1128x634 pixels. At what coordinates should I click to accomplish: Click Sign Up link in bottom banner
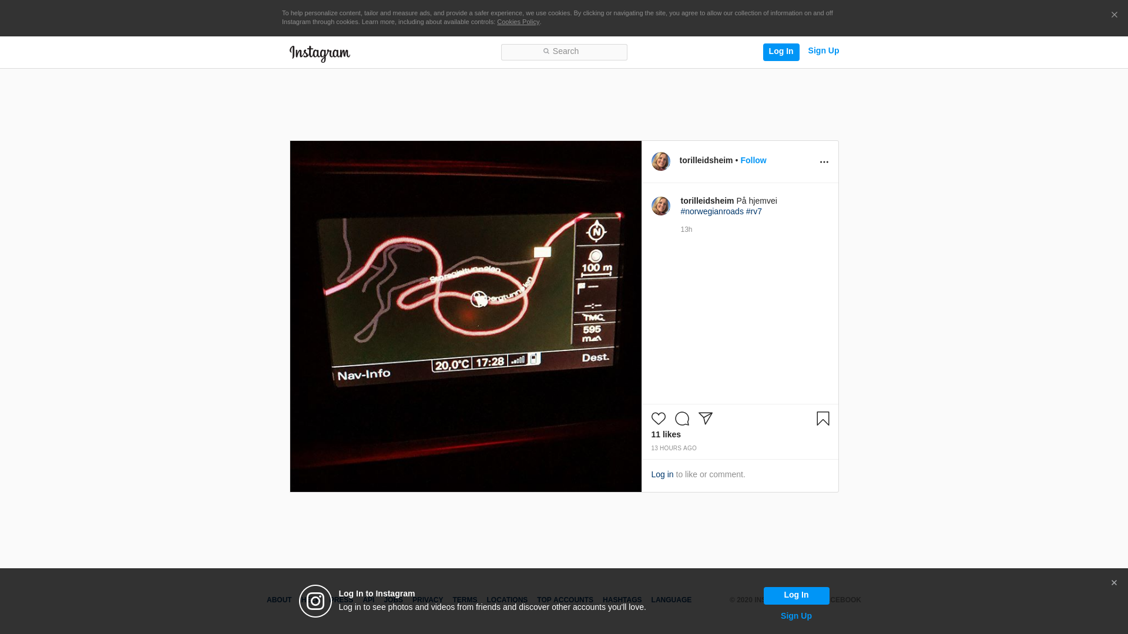[x=796, y=616]
